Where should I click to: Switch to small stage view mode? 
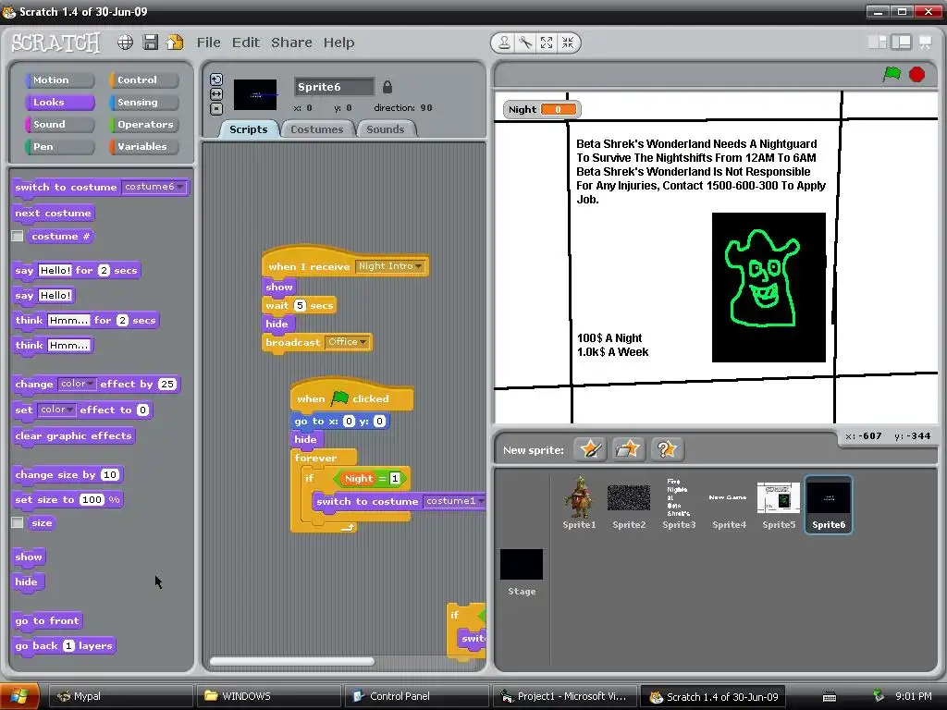coord(878,42)
